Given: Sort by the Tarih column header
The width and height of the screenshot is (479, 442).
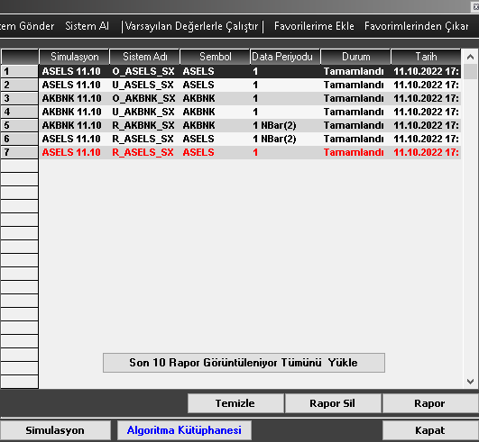Looking at the screenshot, I should (426, 57).
